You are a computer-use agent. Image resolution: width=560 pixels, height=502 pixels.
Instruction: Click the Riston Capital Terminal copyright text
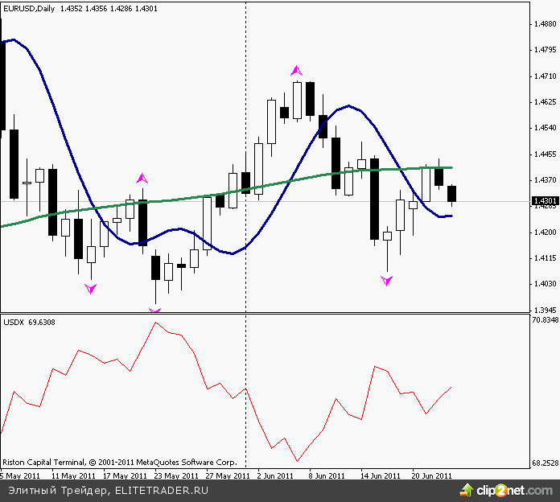point(119,463)
